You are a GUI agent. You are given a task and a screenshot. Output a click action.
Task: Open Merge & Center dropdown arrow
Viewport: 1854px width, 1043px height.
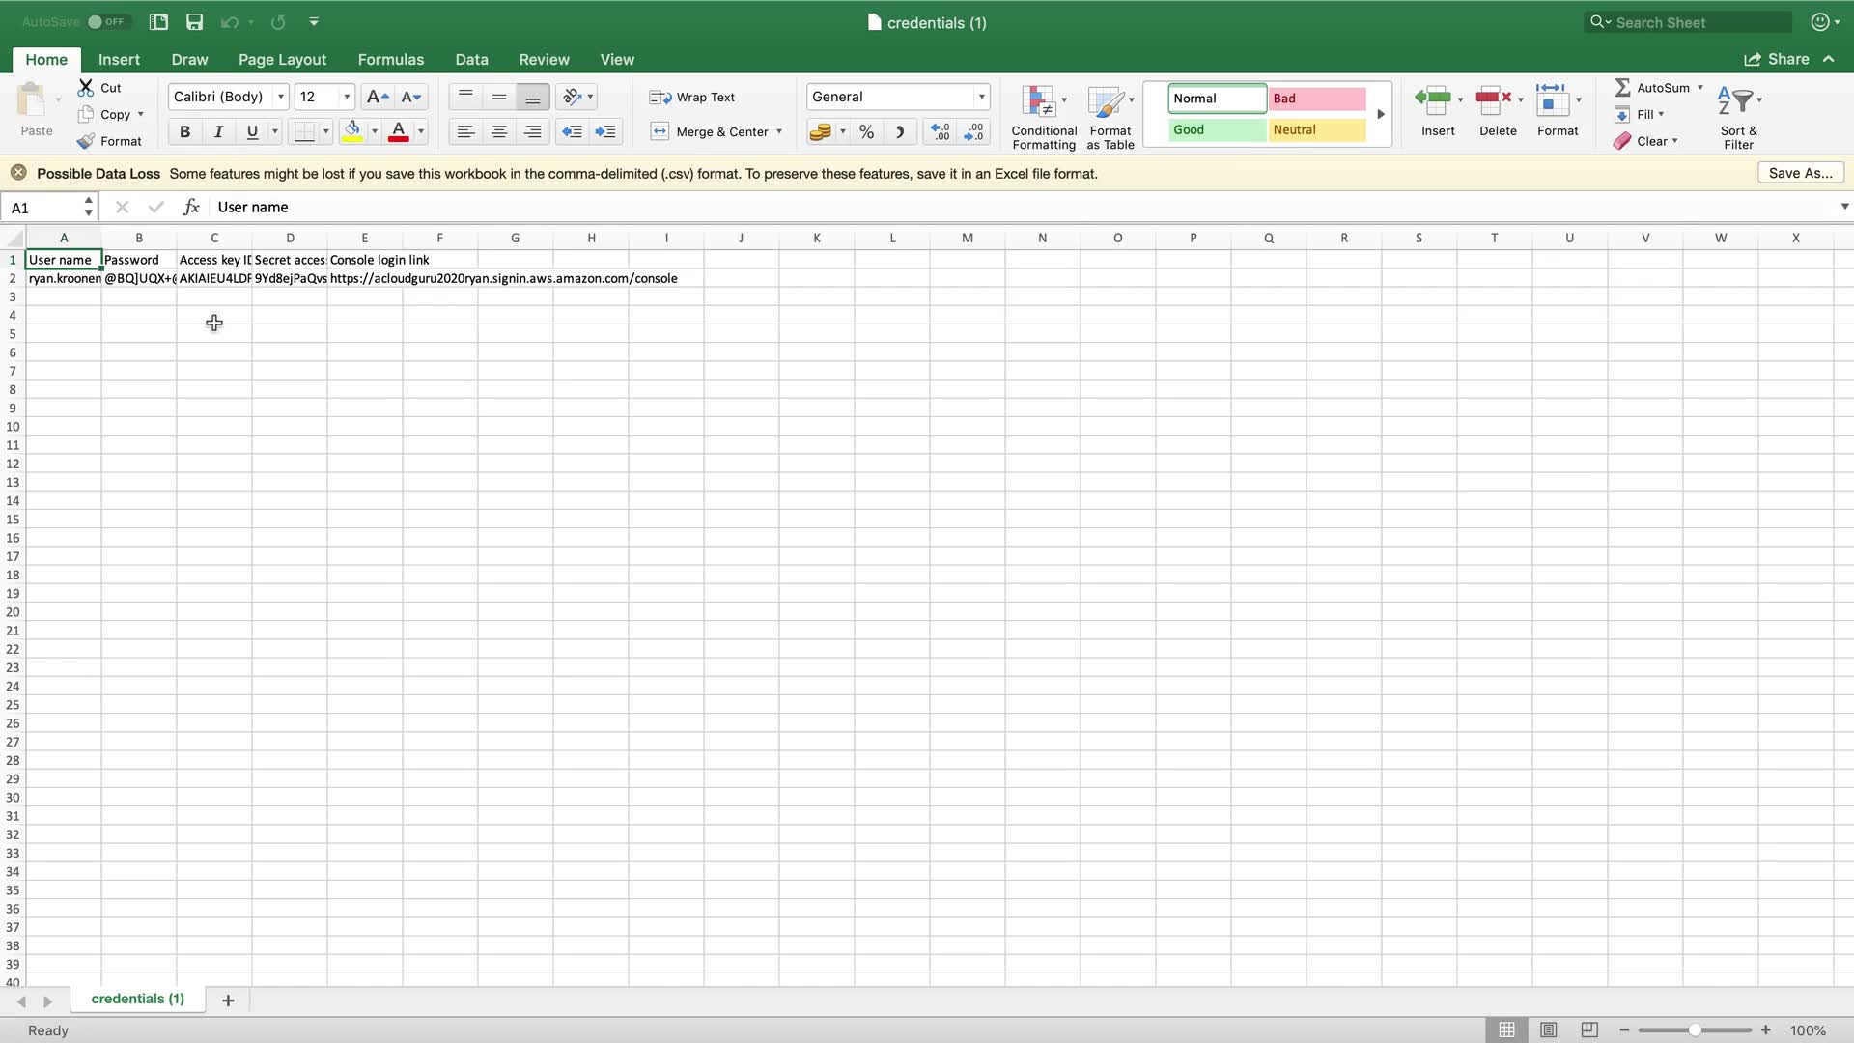pyautogui.click(x=779, y=132)
